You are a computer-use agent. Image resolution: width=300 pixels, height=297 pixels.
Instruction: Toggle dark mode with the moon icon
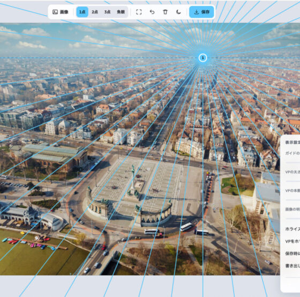178,12
